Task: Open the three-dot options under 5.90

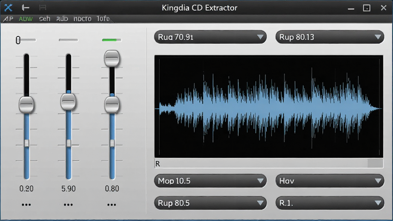Action: coord(68,205)
